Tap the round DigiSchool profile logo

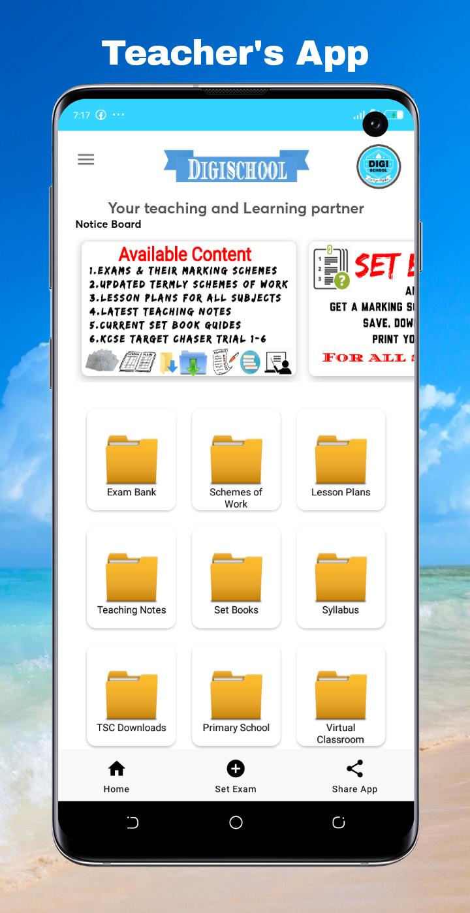tap(379, 167)
